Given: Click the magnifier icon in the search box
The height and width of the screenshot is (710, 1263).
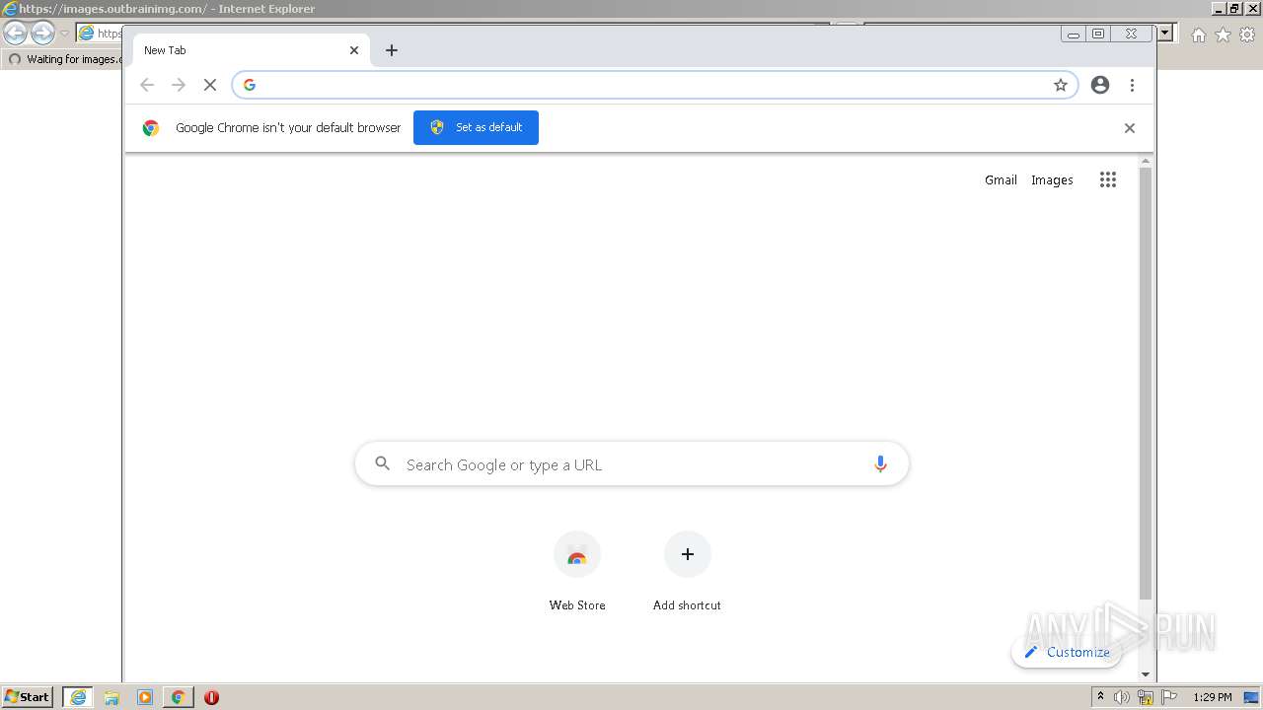Looking at the screenshot, I should 383,463.
